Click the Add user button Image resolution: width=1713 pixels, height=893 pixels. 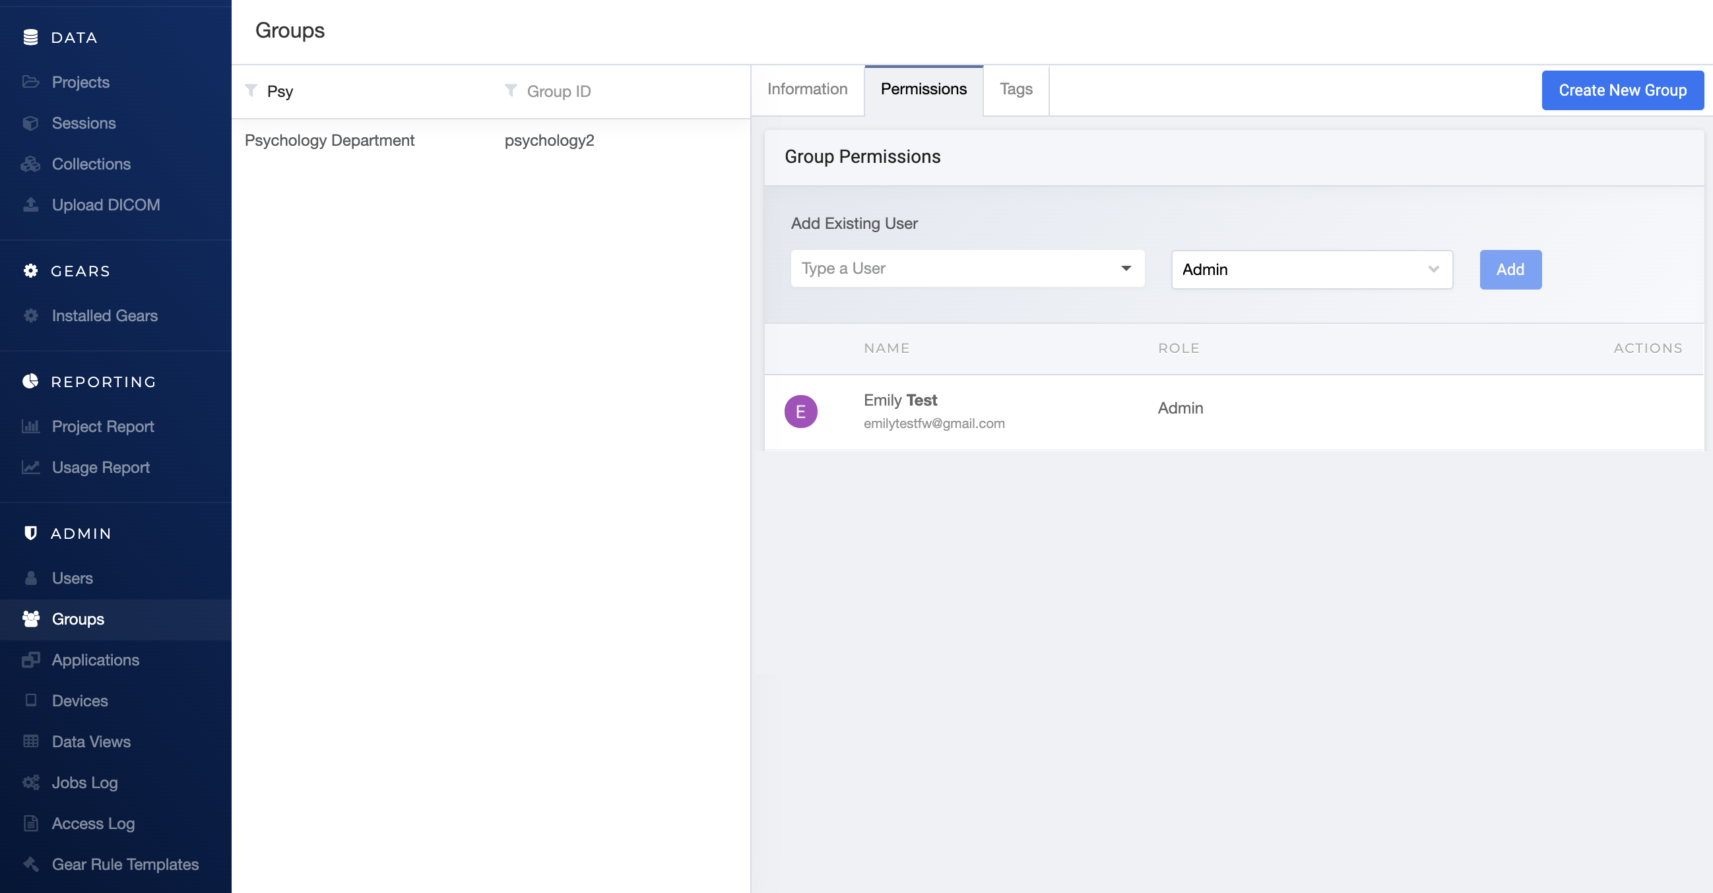pos(1510,269)
